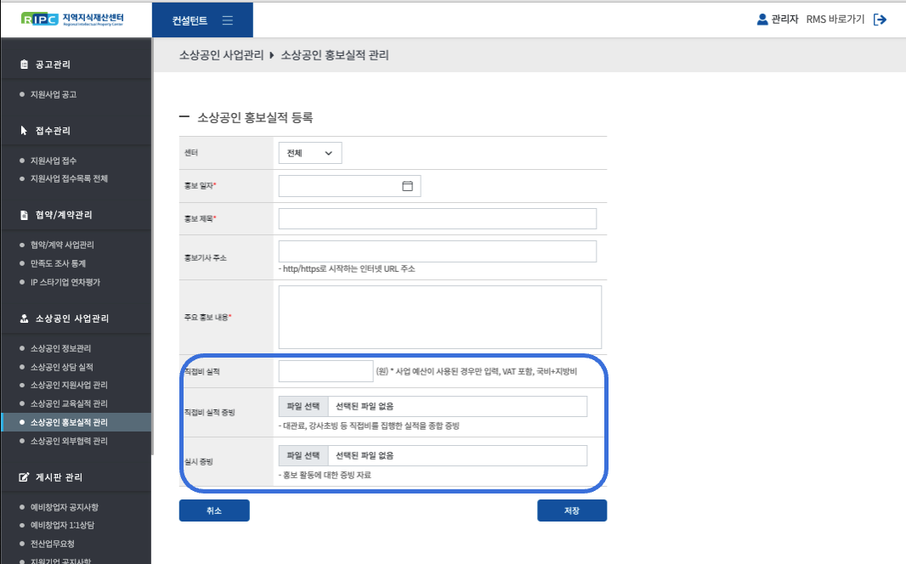Click the logout arrow icon

pyautogui.click(x=880, y=20)
